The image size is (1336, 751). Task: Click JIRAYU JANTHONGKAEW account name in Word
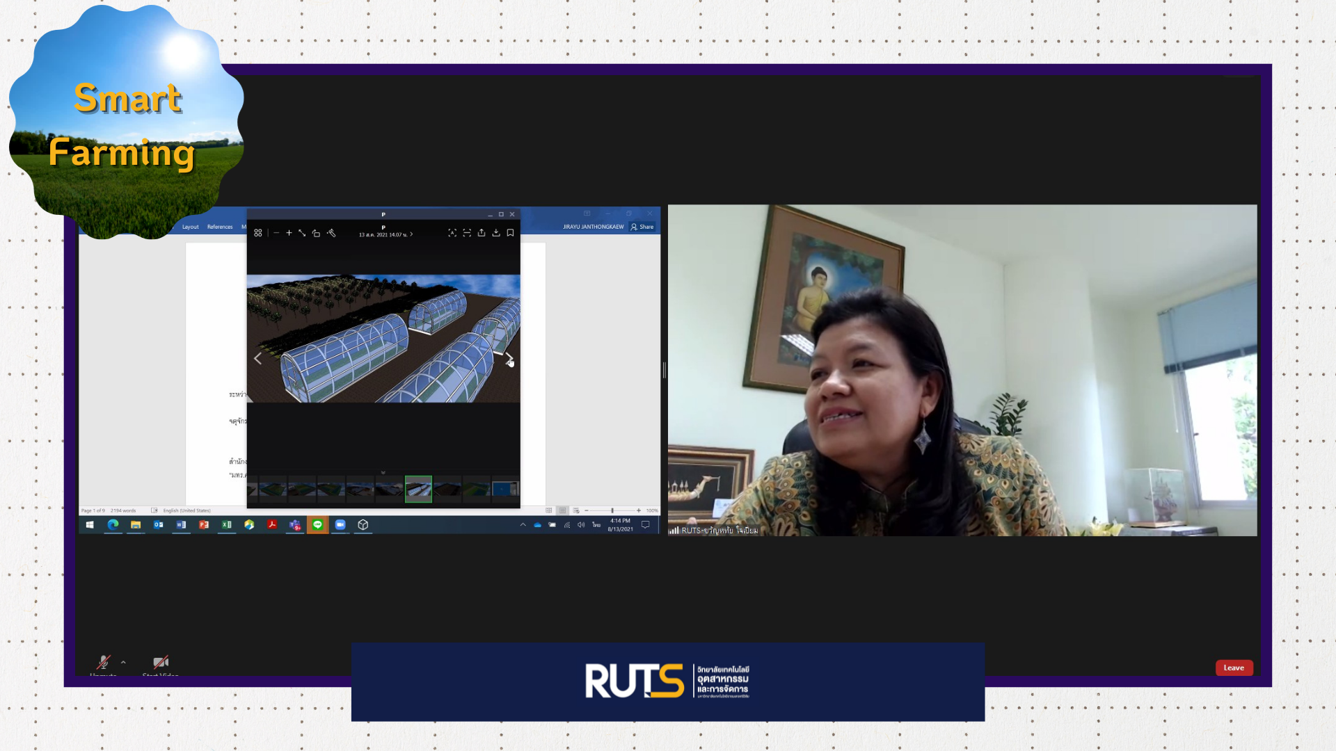pyautogui.click(x=594, y=227)
